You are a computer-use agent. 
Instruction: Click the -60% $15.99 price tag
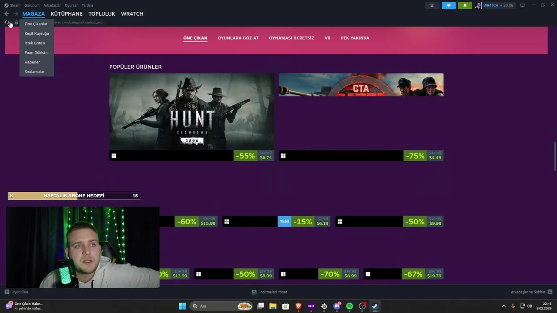196,222
